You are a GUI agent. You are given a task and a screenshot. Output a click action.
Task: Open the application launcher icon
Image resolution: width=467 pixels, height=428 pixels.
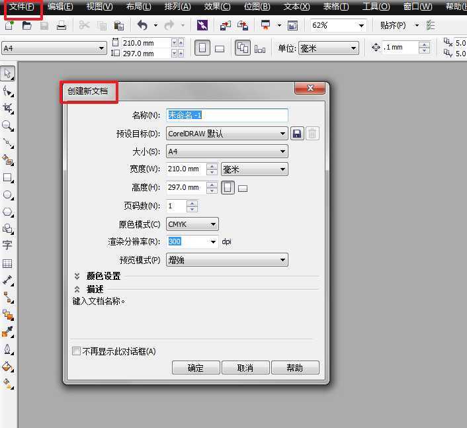click(265, 25)
